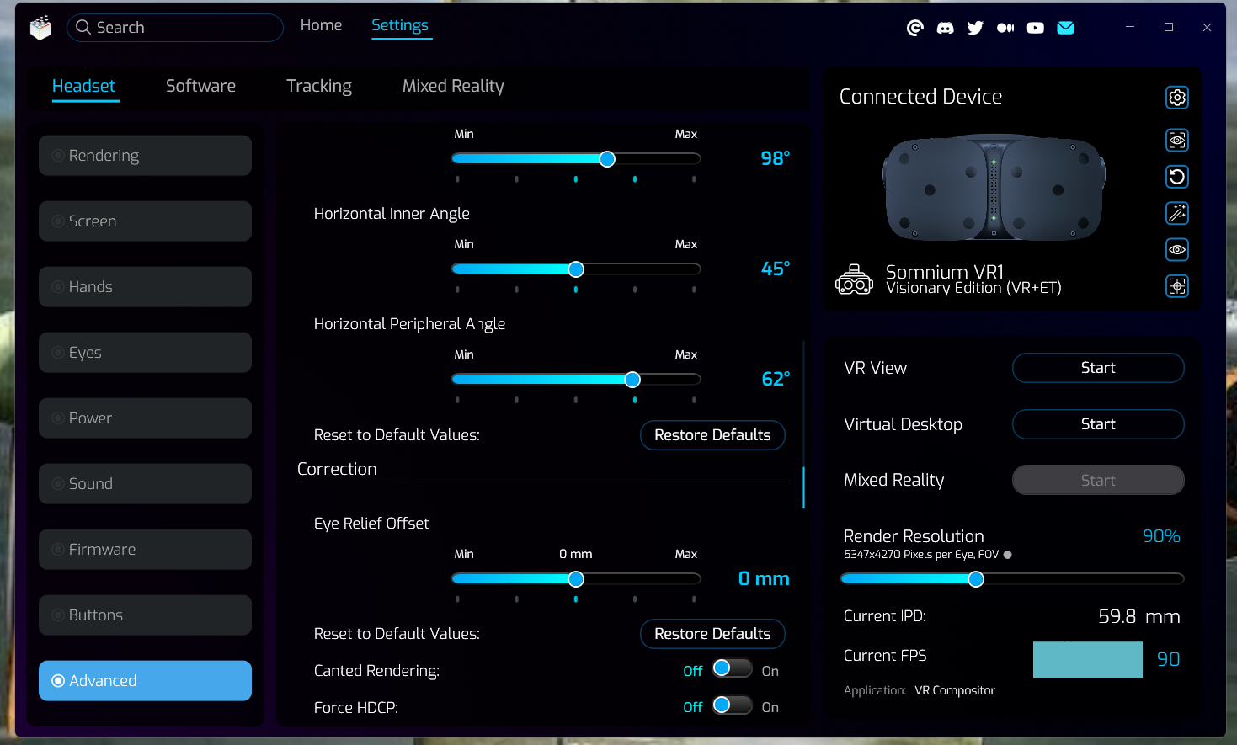Click the magic wand icon

tap(1177, 213)
